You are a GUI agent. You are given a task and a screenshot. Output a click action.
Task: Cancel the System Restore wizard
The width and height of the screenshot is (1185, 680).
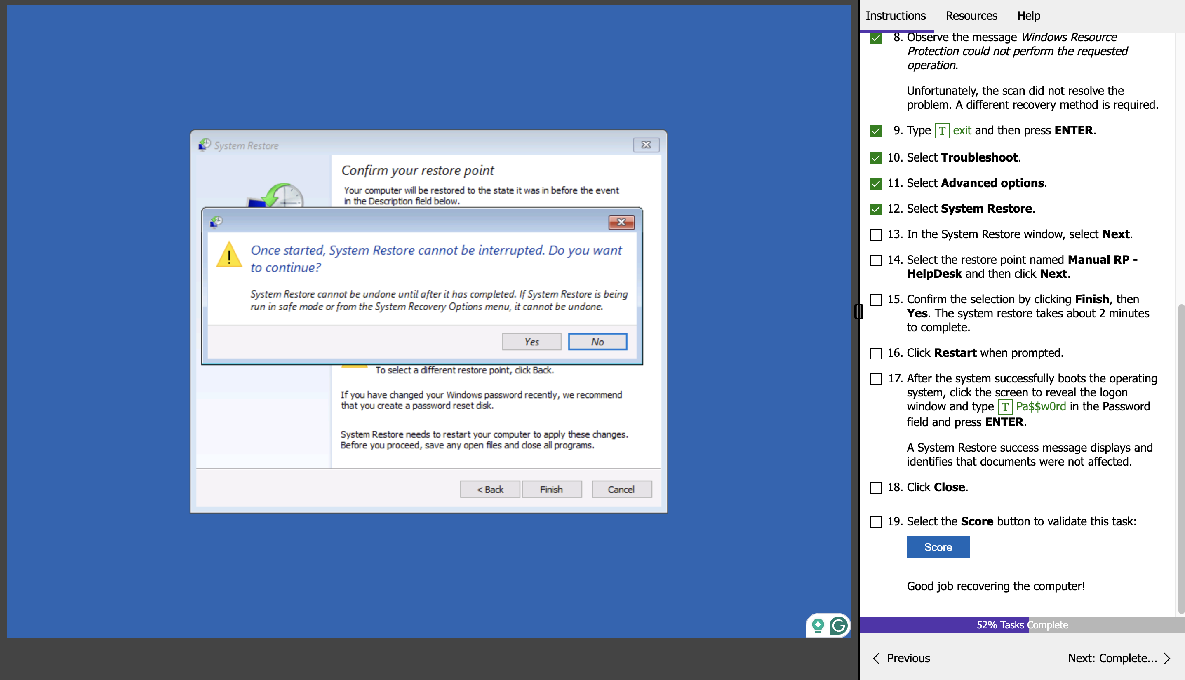coord(621,489)
